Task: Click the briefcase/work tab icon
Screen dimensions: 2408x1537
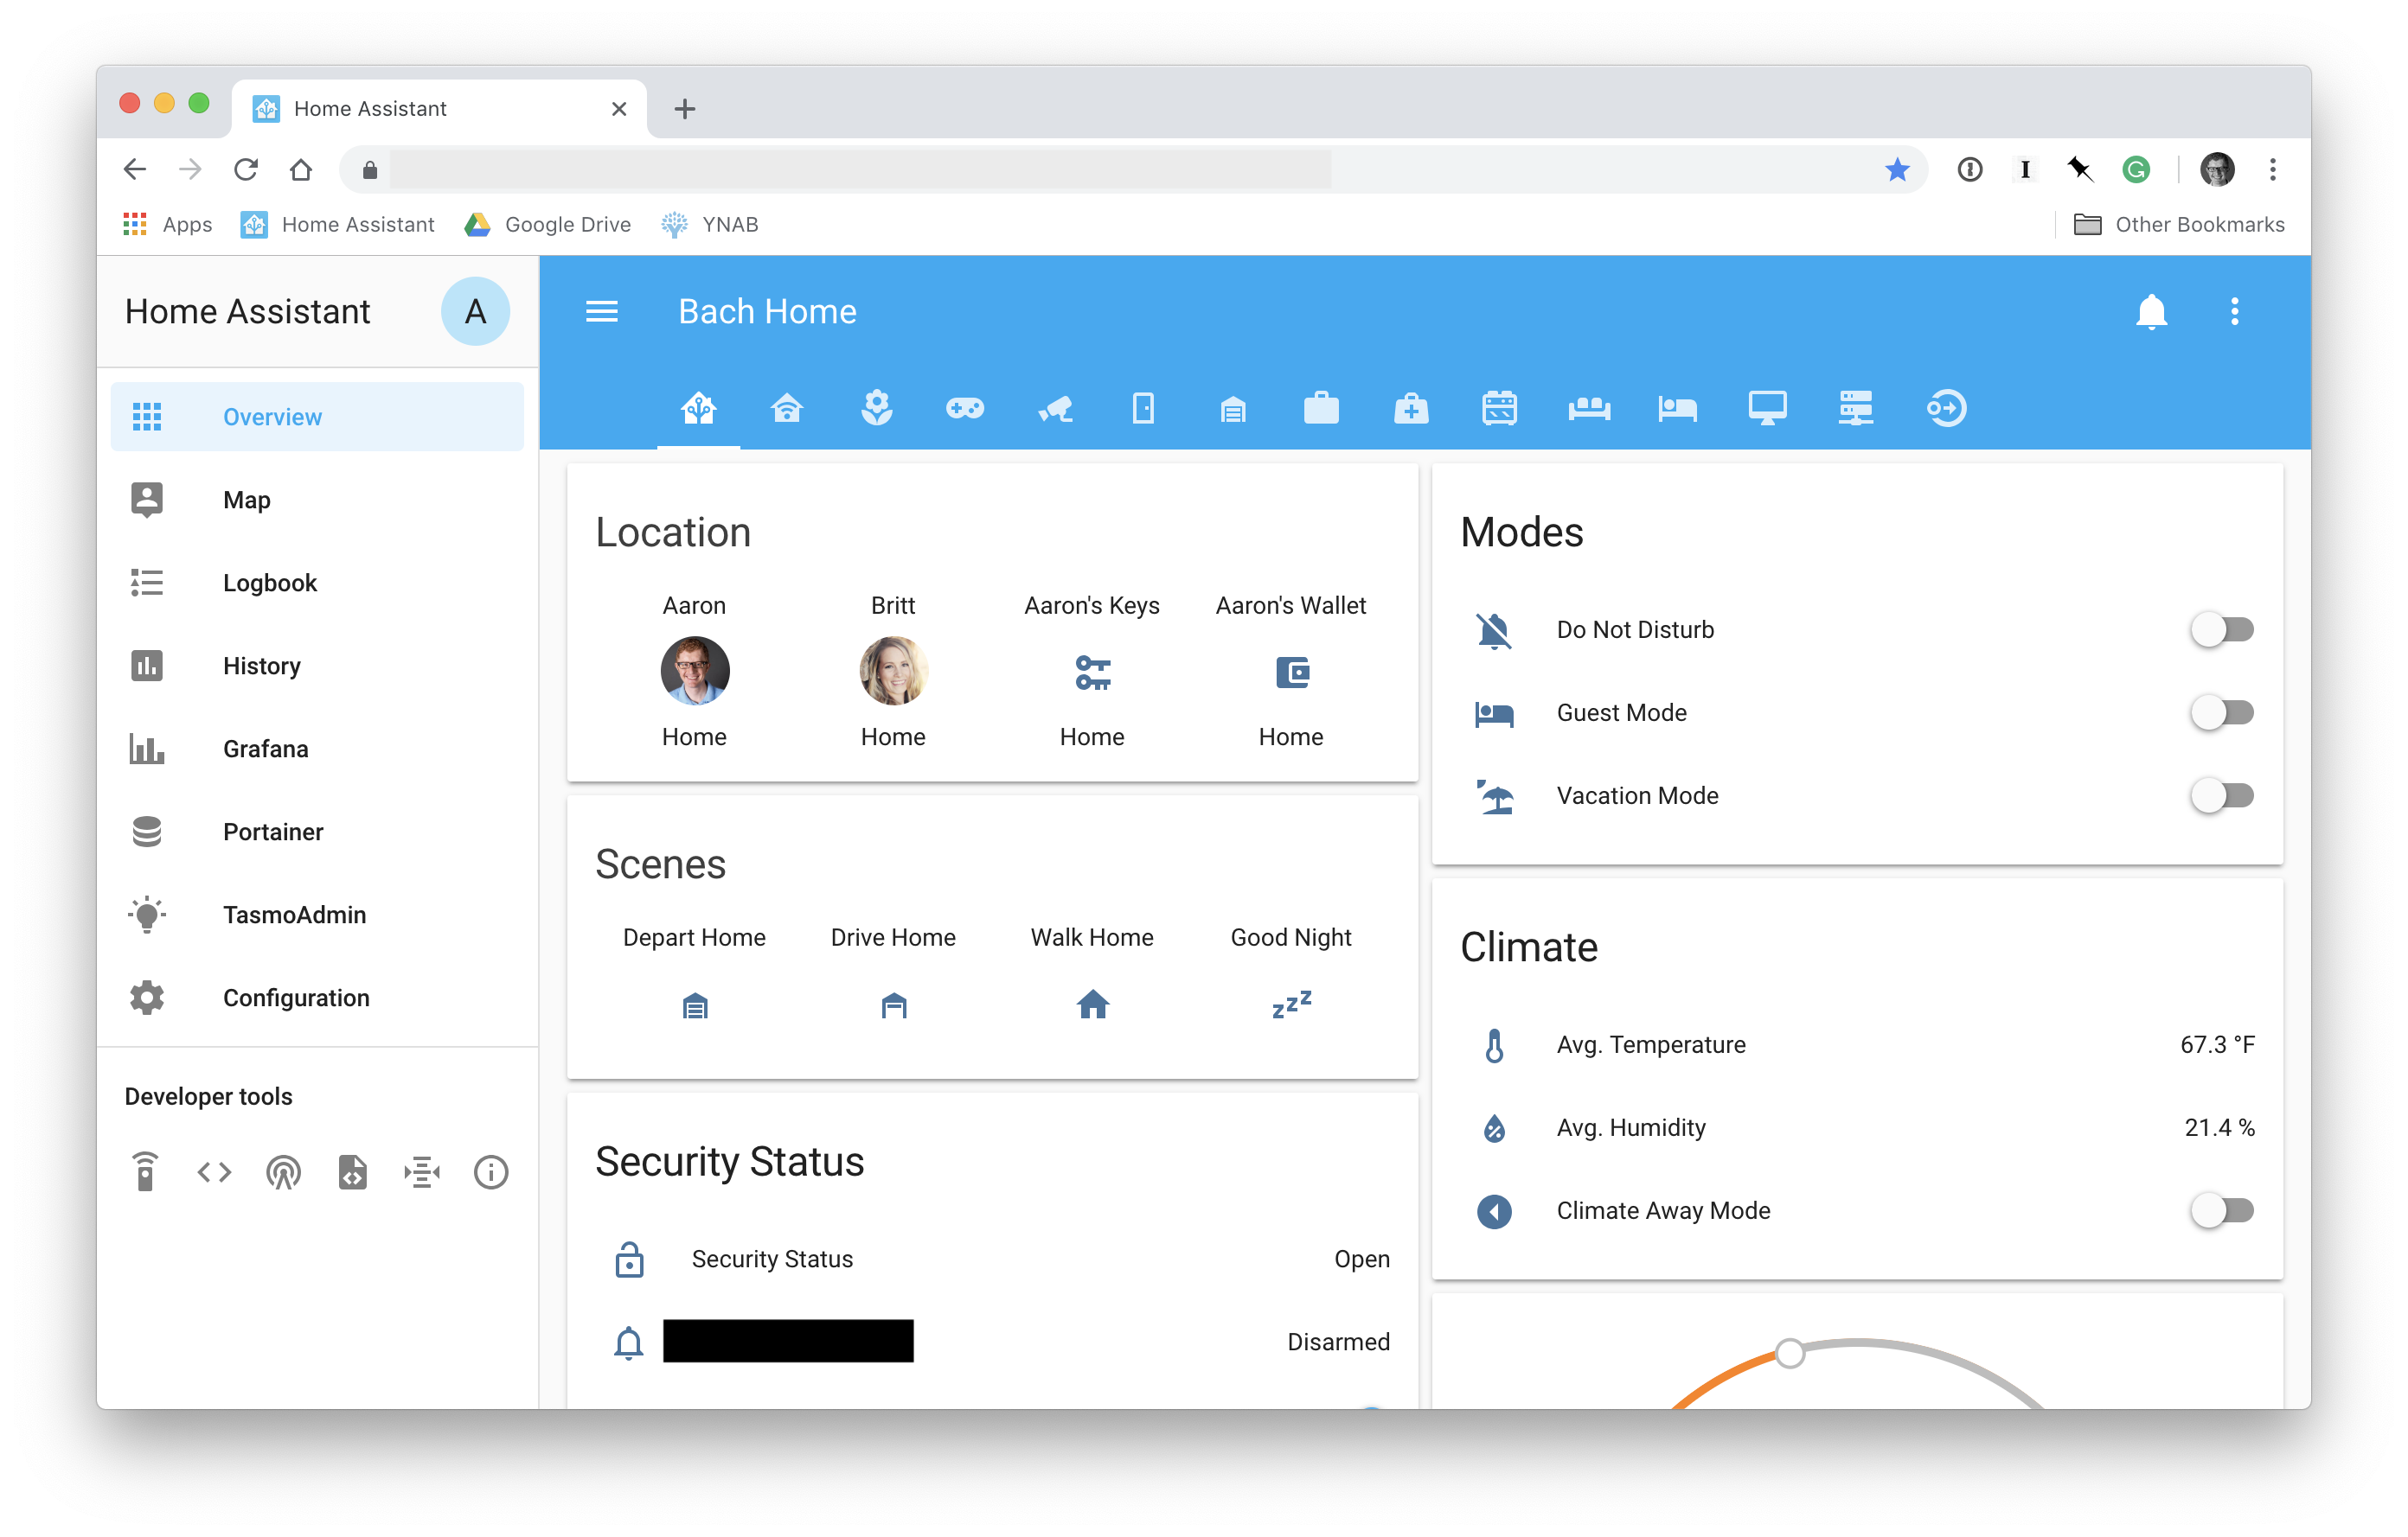Action: [1322, 407]
